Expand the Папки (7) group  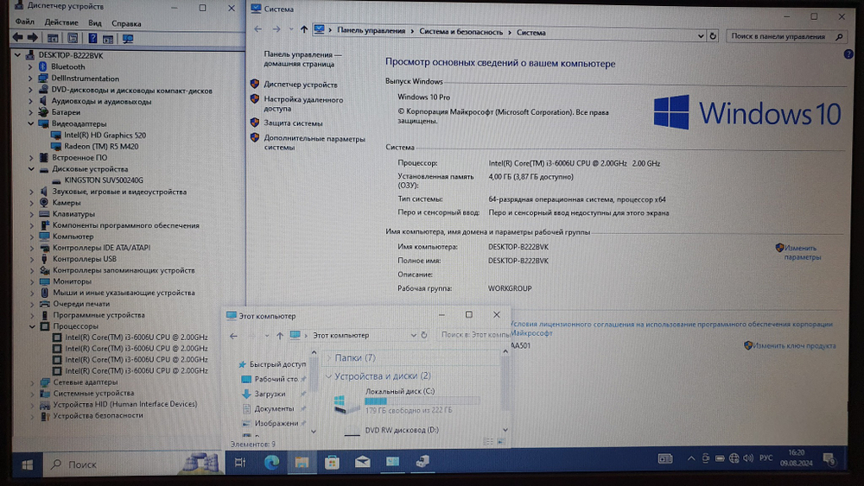coord(329,357)
